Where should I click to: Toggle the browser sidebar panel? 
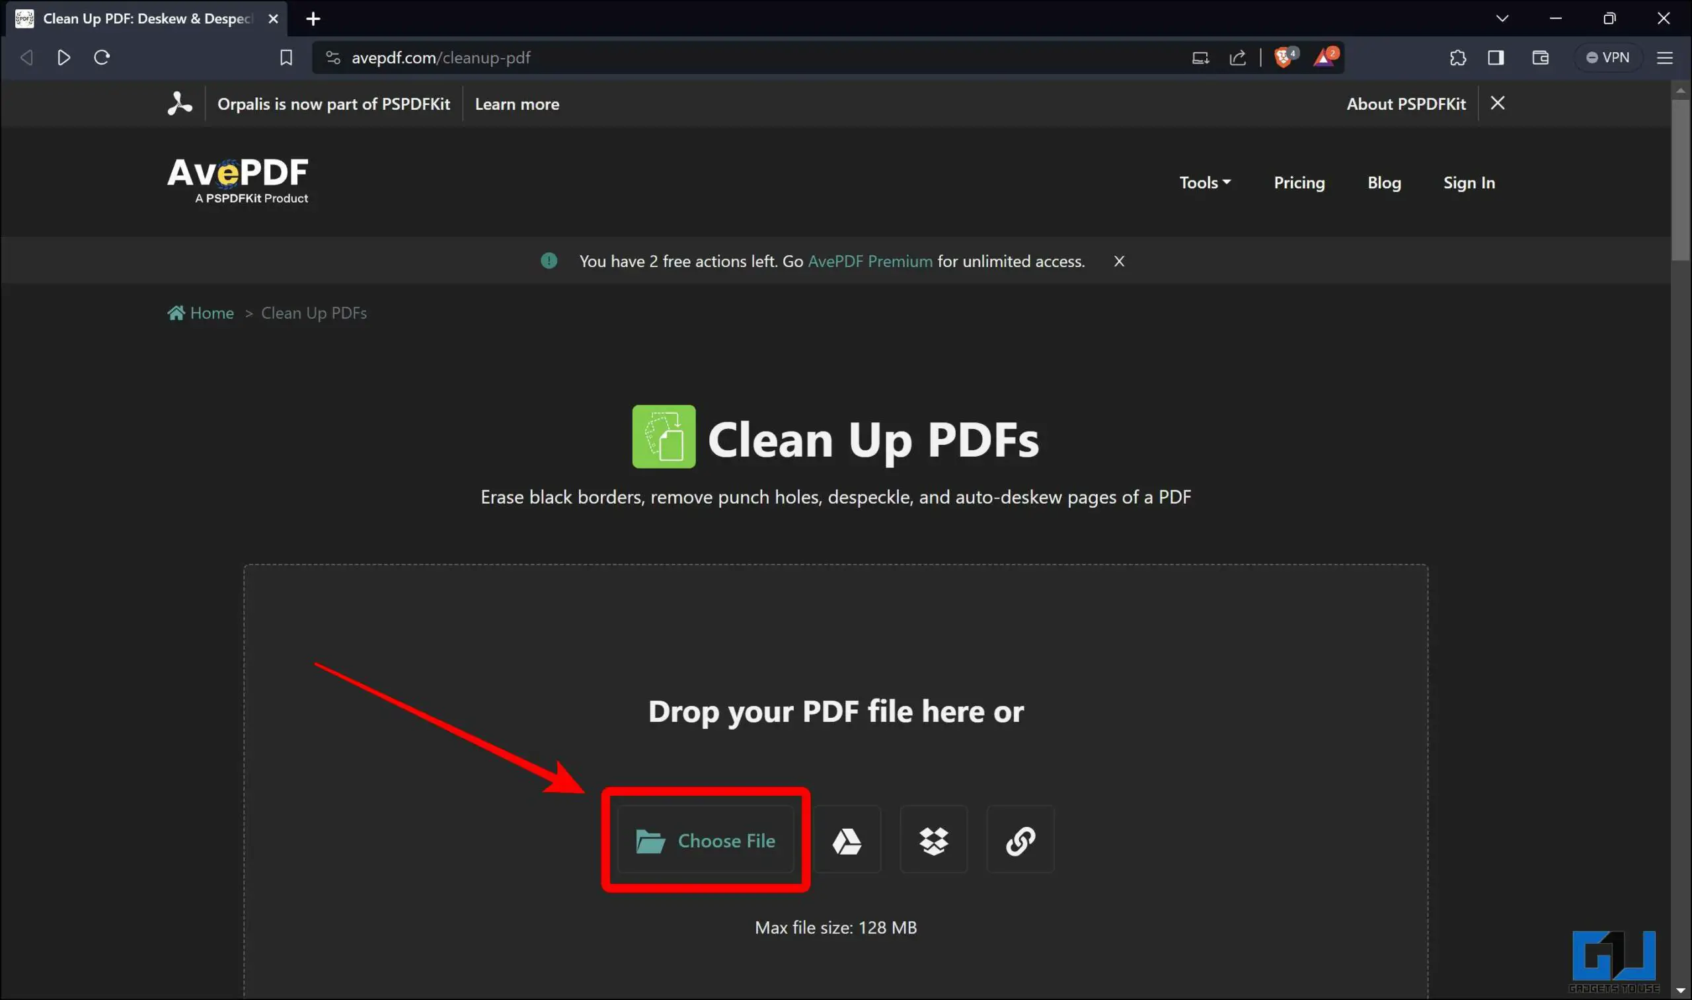pos(1496,58)
